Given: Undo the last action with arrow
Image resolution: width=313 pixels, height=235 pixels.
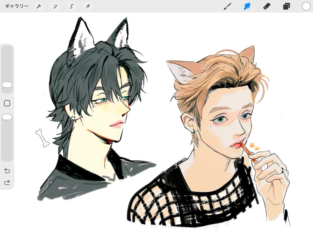Looking at the screenshot, I should [7, 171].
